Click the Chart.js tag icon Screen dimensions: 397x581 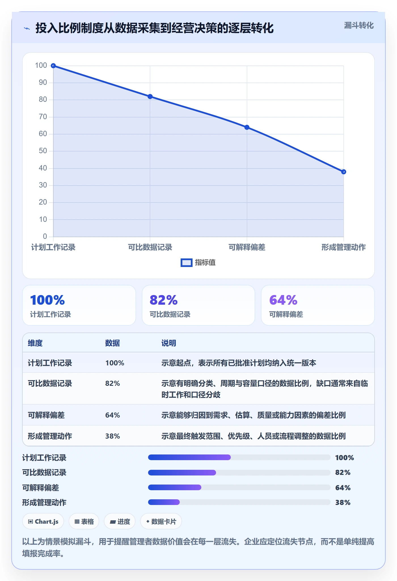tap(31, 522)
